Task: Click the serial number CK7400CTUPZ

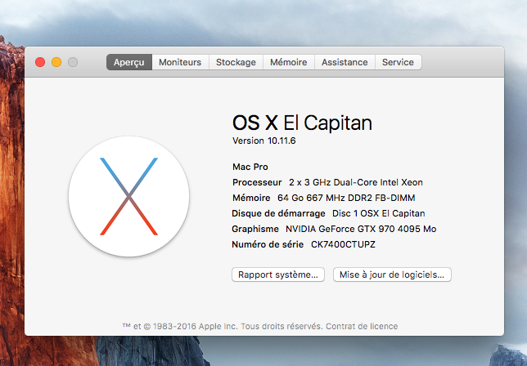Action: click(x=343, y=244)
